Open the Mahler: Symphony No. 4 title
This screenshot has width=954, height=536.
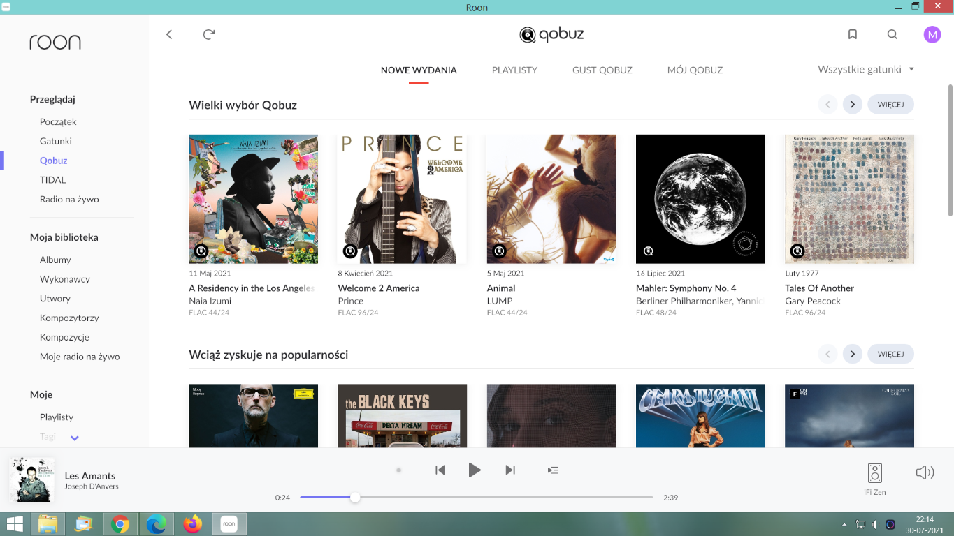point(686,288)
